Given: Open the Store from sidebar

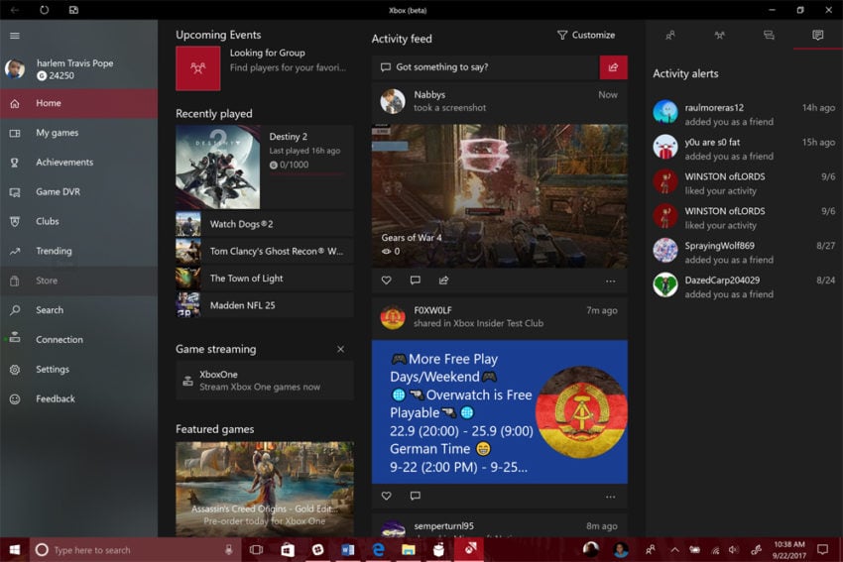Looking at the screenshot, I should point(79,281).
